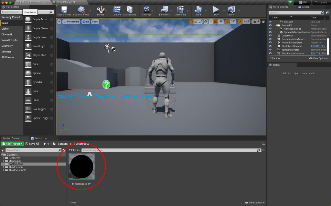Switch to the Output Log tab

click(40, 138)
